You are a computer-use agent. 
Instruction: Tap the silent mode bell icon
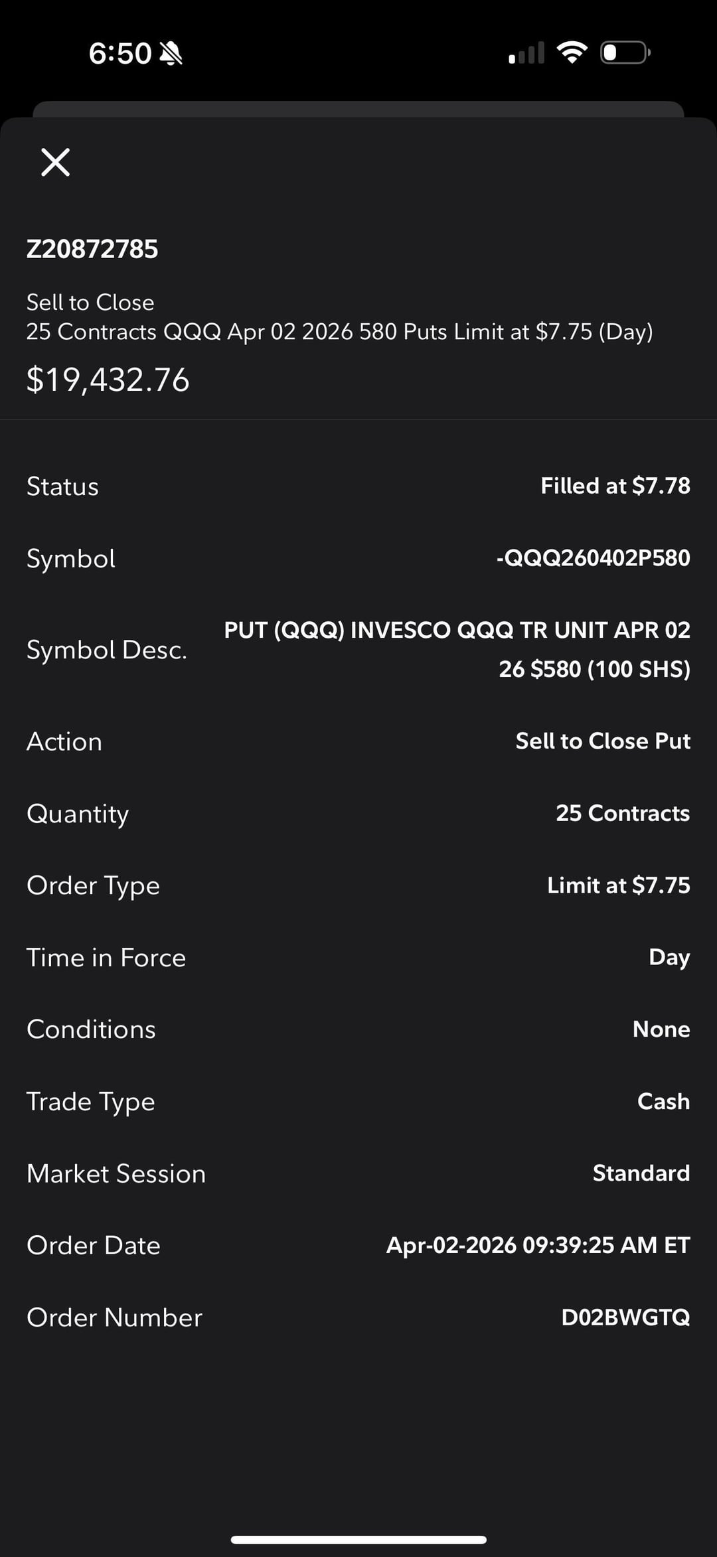171,54
